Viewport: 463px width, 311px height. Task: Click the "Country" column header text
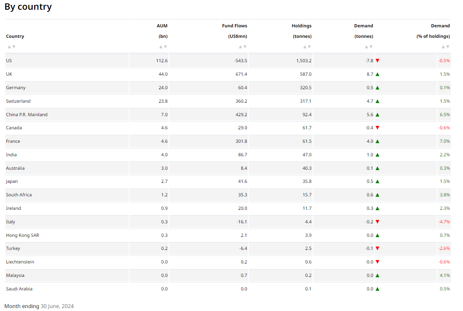click(x=15, y=36)
